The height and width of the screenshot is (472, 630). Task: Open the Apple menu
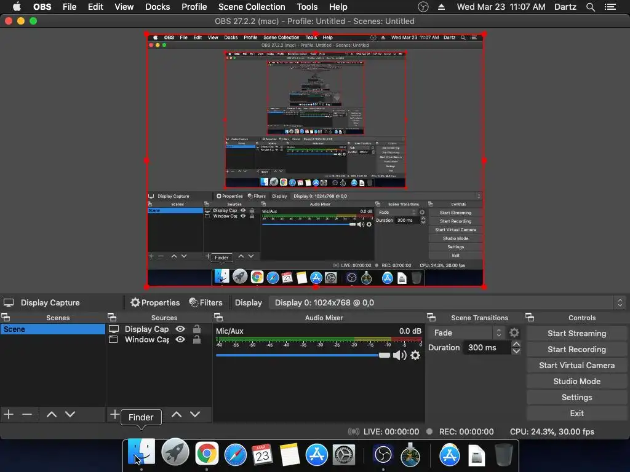[17, 7]
